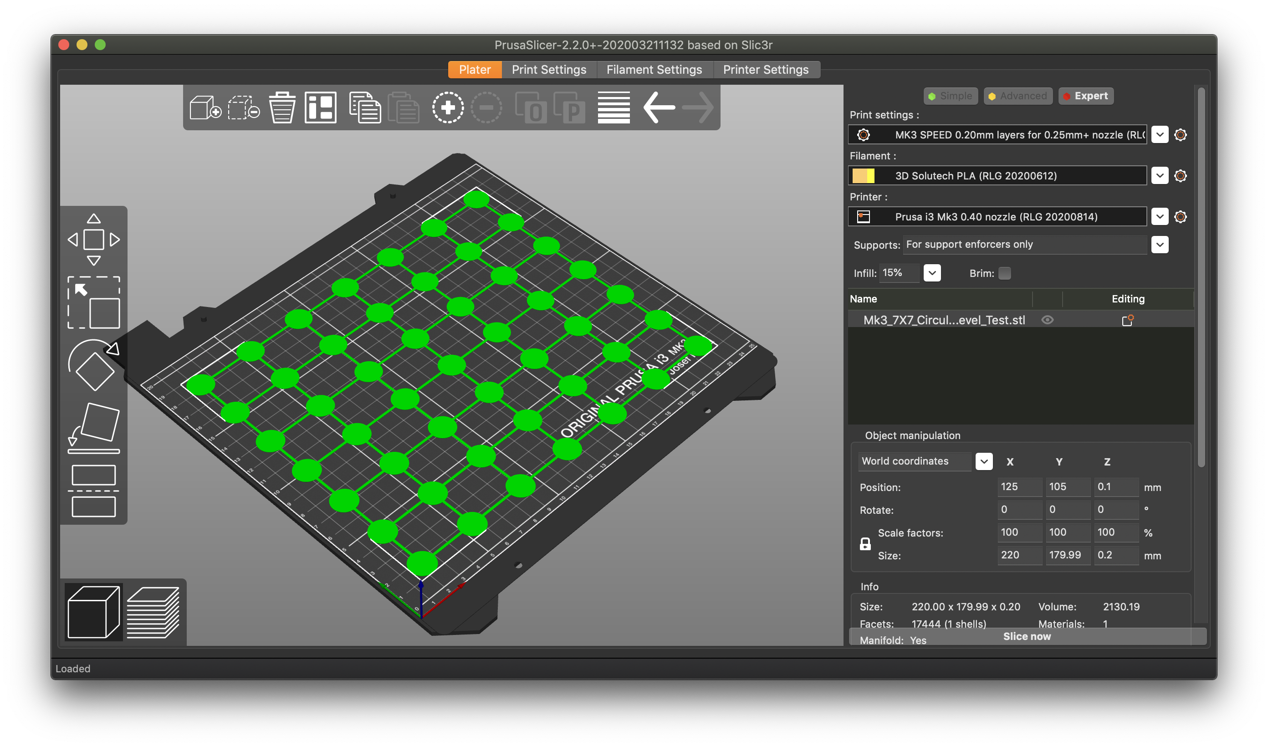
Task: Open the World coordinates dropdown
Action: (x=984, y=461)
